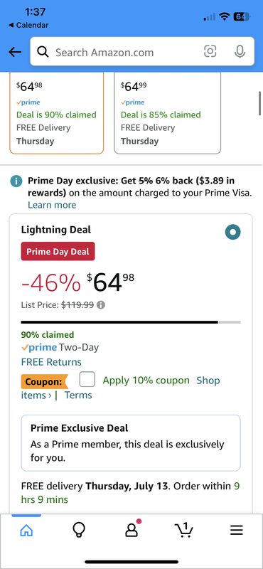
Task: Open the Home tab icon
Action: tap(26, 531)
